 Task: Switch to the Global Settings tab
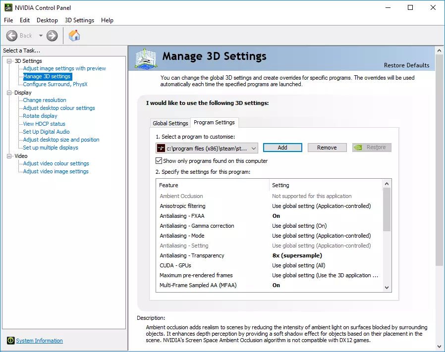[x=170, y=123]
